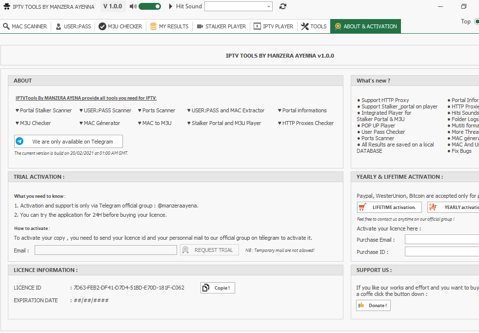Click the Fix Bugs list entry
The height and width of the screenshot is (333, 479).
(459, 151)
